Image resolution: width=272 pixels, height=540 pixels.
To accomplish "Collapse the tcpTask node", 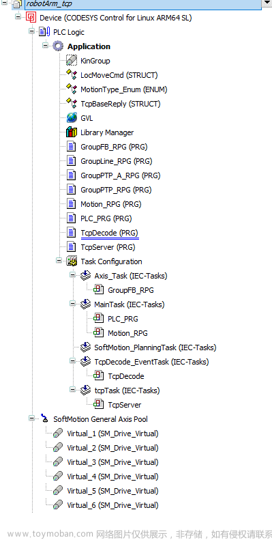I will pos(72,390).
